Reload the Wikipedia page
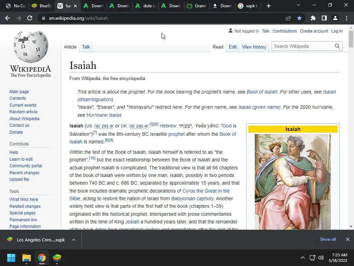Screen dimensions: 354x266 [30, 18]
